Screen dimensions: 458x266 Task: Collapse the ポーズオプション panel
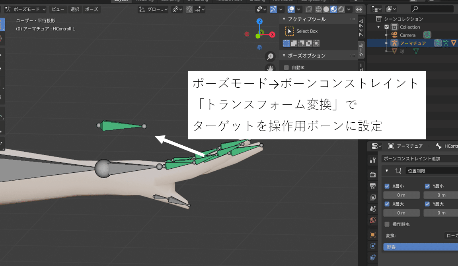(x=284, y=55)
